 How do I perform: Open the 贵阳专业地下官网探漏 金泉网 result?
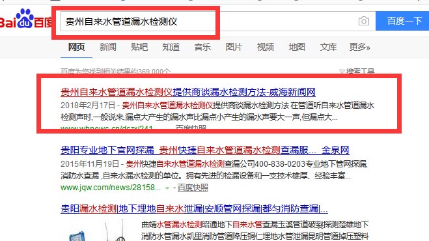tap(205, 150)
